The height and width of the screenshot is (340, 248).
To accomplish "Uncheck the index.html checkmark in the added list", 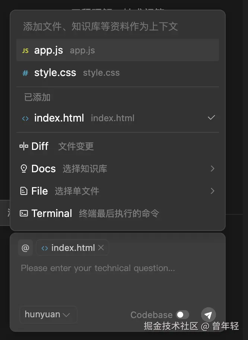I will pos(211,118).
